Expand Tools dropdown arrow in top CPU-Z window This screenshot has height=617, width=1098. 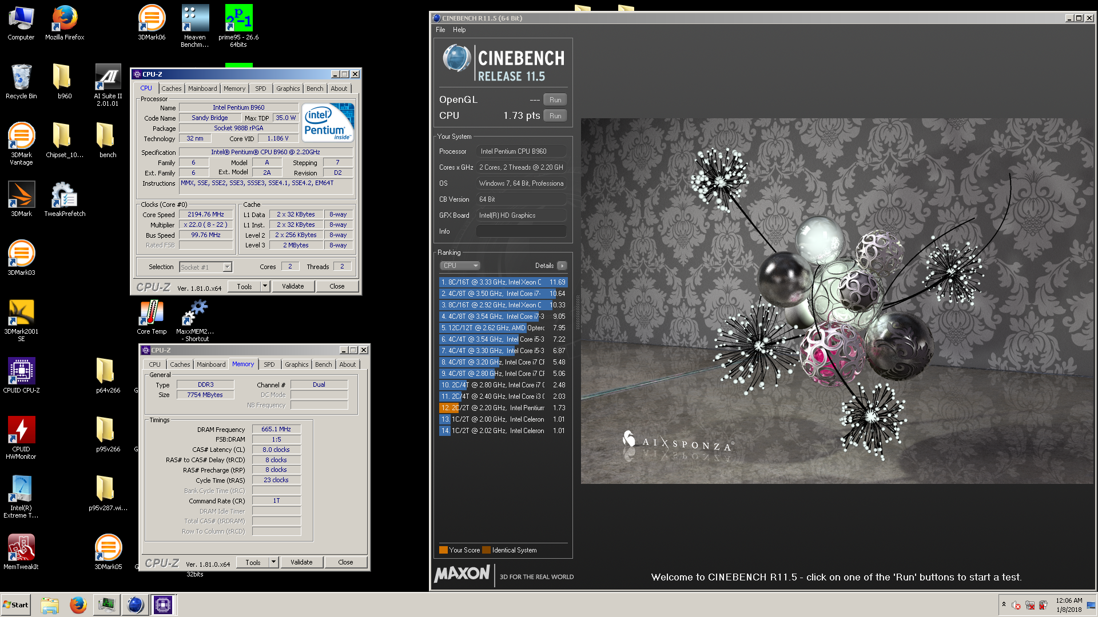tap(265, 287)
